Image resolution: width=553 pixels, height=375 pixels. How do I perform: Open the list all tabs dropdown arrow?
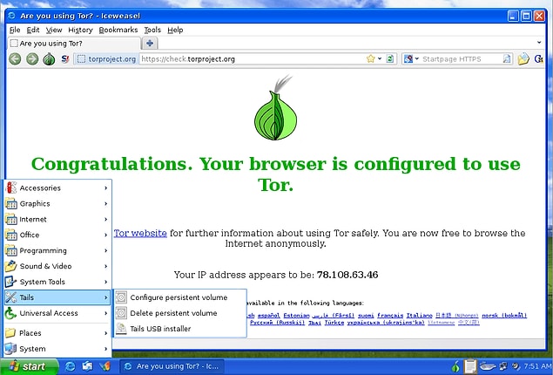click(539, 43)
